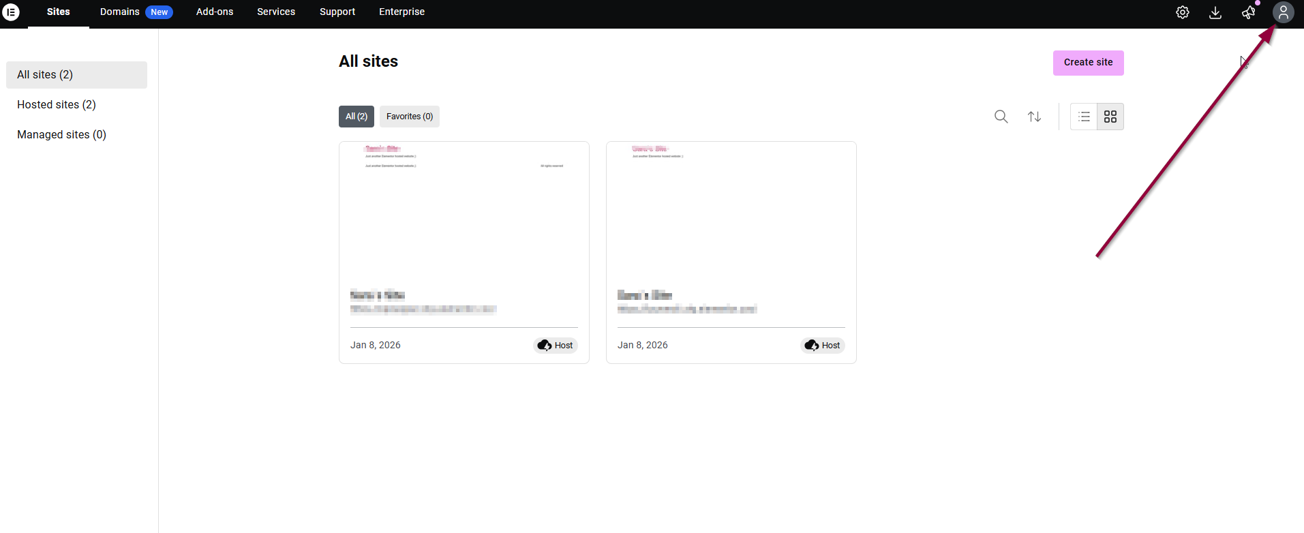Viewport: 1304px width, 533px height.
Task: Open the settings gear icon
Action: click(1182, 12)
